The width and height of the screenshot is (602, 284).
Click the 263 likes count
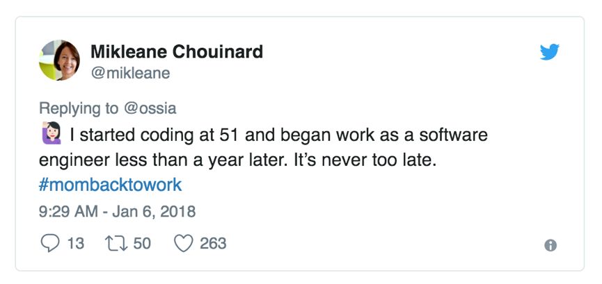[213, 244]
